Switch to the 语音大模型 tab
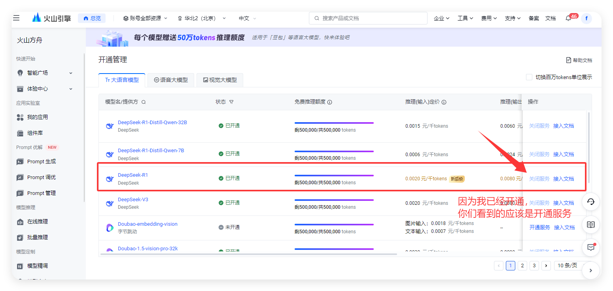The width and height of the screenshot is (613, 291). click(171, 80)
